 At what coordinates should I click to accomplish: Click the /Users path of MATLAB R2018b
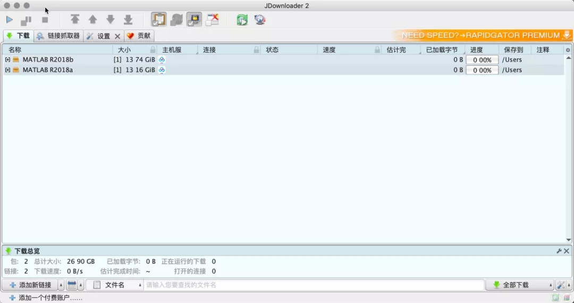[x=512, y=60]
